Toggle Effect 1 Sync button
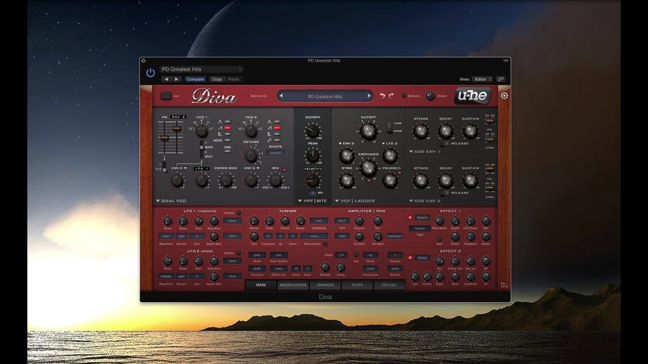Viewport: 648px width, 364px height. (x=439, y=239)
